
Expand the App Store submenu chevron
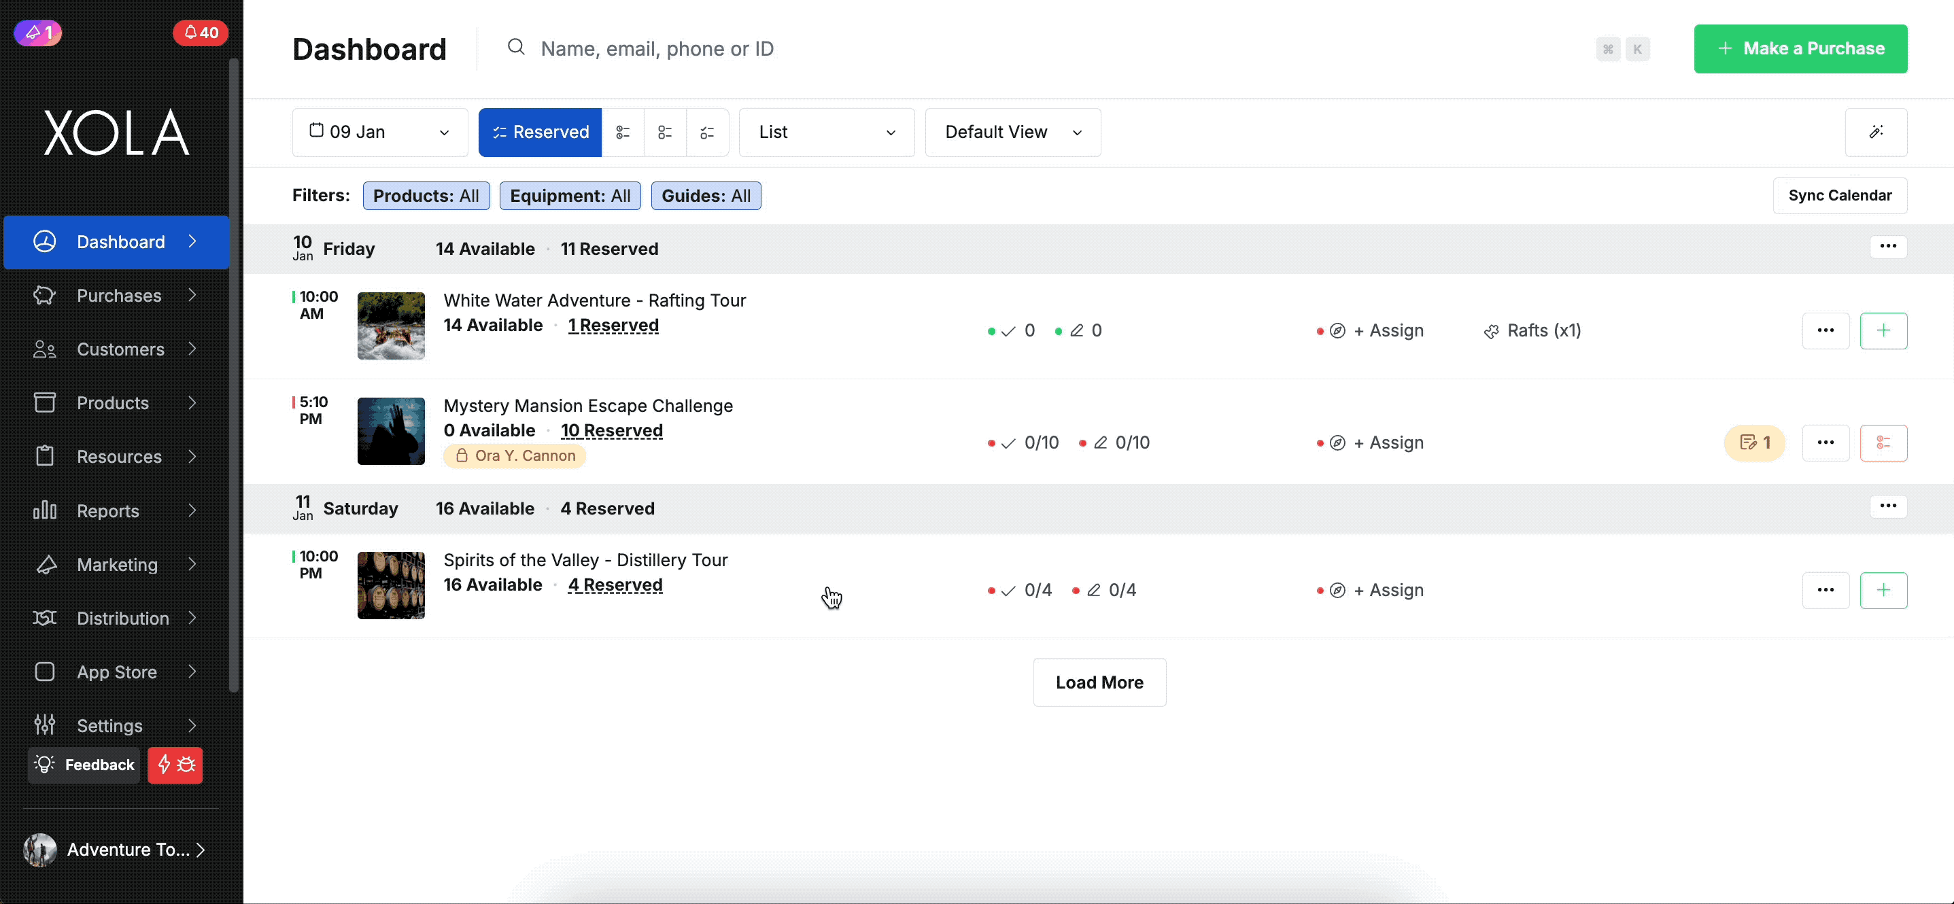tap(192, 672)
